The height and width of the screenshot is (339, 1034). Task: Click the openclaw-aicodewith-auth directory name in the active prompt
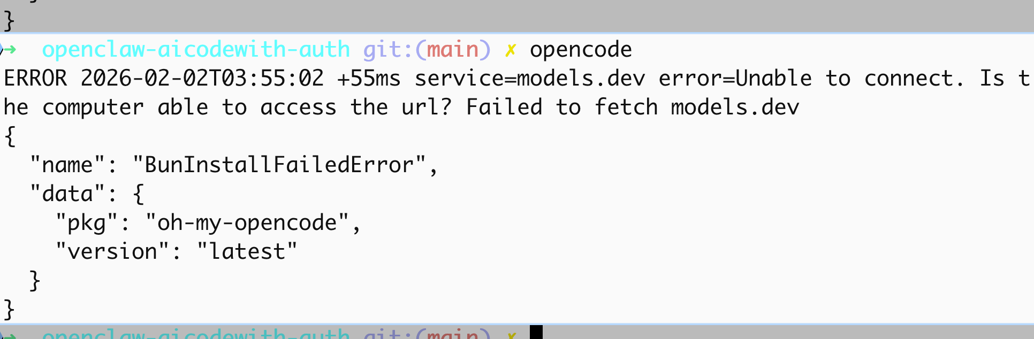click(196, 50)
